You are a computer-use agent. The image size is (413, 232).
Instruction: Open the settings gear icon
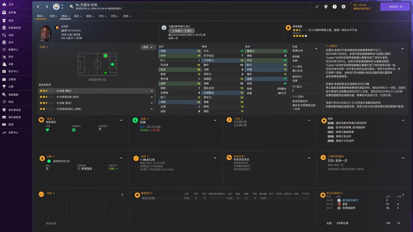coord(343,7)
